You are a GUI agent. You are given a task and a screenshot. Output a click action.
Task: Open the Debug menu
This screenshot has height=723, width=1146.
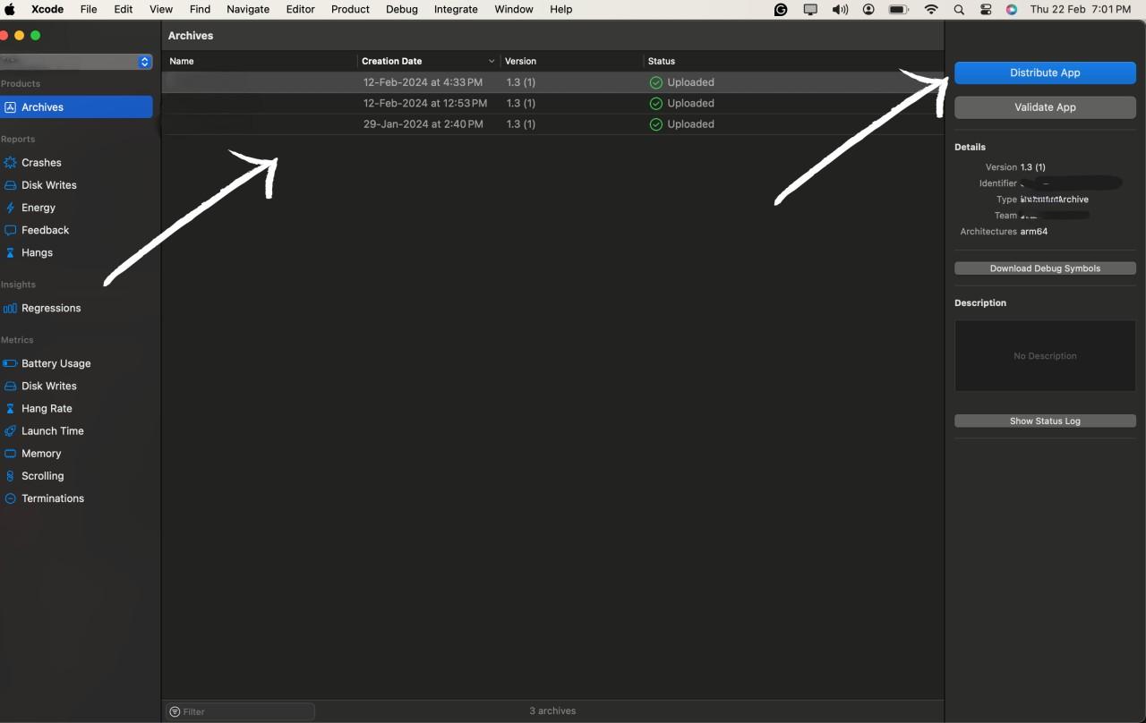[x=402, y=9]
